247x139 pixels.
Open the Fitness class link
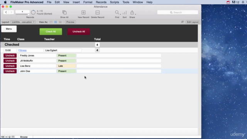(22, 50)
